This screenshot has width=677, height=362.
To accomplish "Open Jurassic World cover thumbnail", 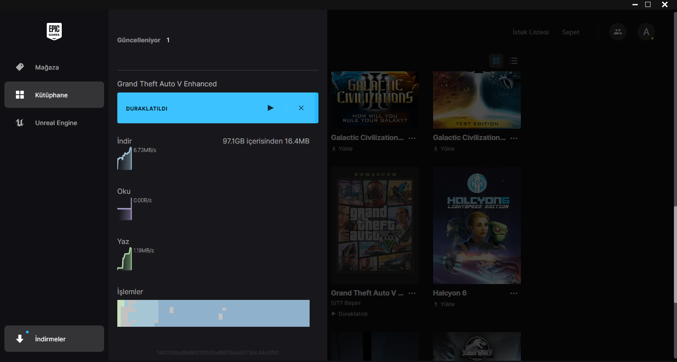I will tap(477, 347).
